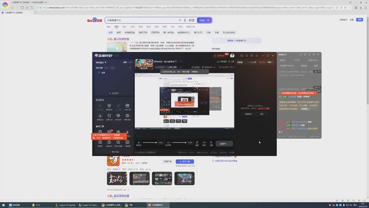The image size is (369, 208).
Task: Open the last software screenshot thumbnail
Action: [x=184, y=178]
